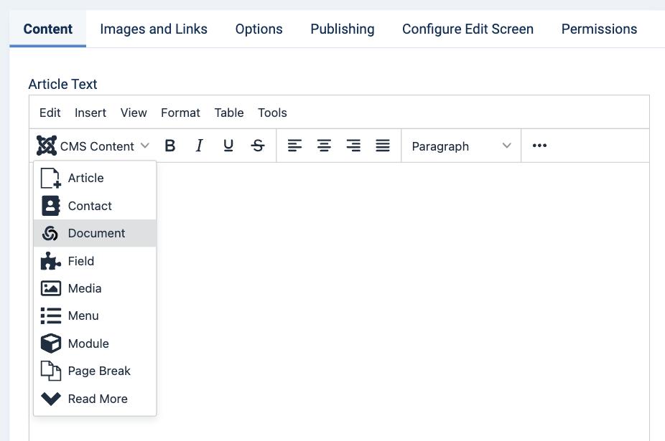Show more toolbar options (three dots)
This screenshot has height=441, width=665.
click(539, 146)
